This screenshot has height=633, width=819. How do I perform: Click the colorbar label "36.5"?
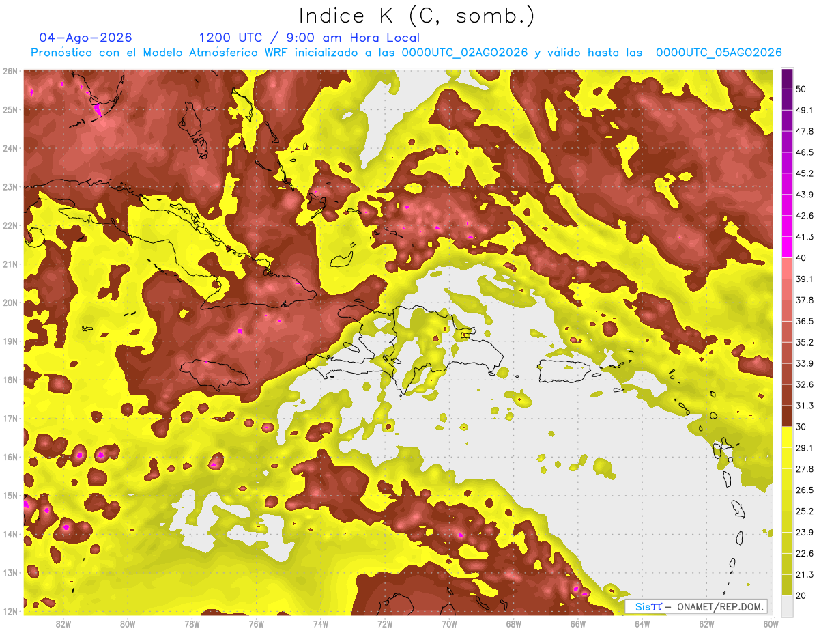(x=805, y=321)
